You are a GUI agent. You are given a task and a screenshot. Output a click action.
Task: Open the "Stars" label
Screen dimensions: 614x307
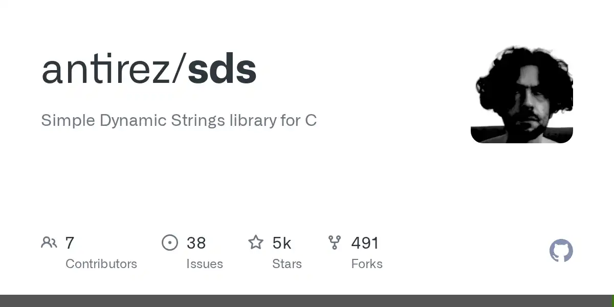click(287, 264)
